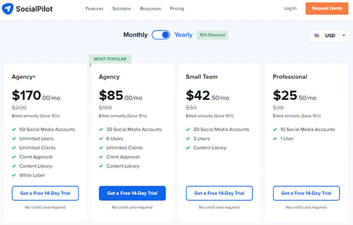The width and height of the screenshot is (353, 225).
Task: Go to the Pricing nav item
Action: 177,9
